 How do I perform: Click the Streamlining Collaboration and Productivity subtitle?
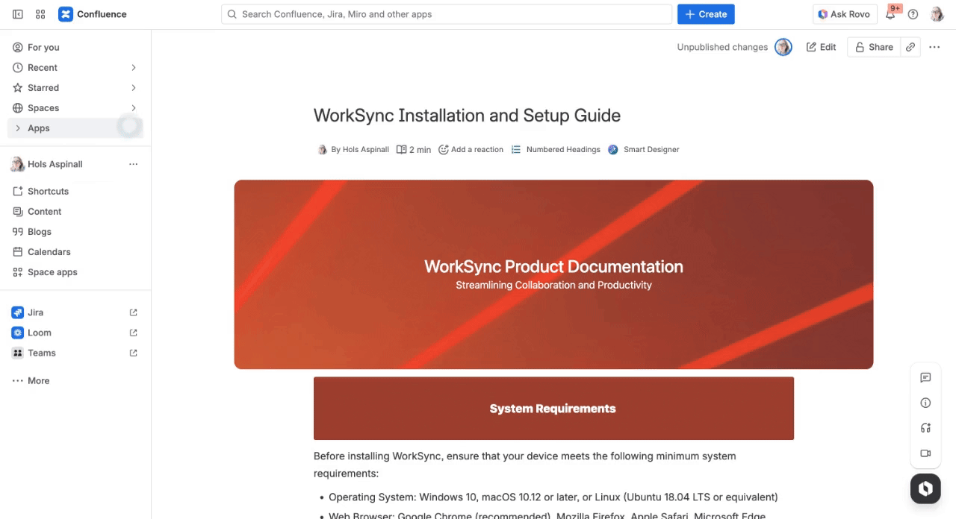coord(553,285)
